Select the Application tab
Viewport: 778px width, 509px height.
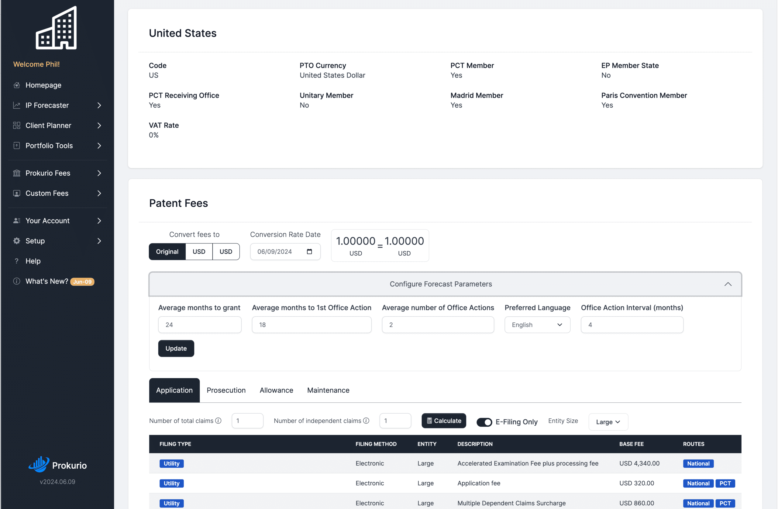click(174, 390)
